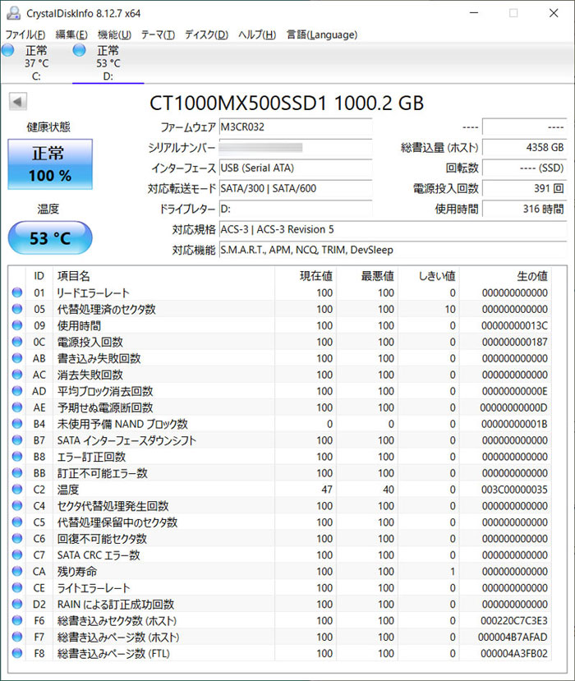Select the 代替処理済のセクタ数 attribute name
Image resolution: width=575 pixels, height=681 pixels.
click(x=107, y=309)
